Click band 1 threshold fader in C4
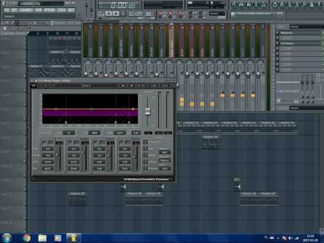 point(57,155)
